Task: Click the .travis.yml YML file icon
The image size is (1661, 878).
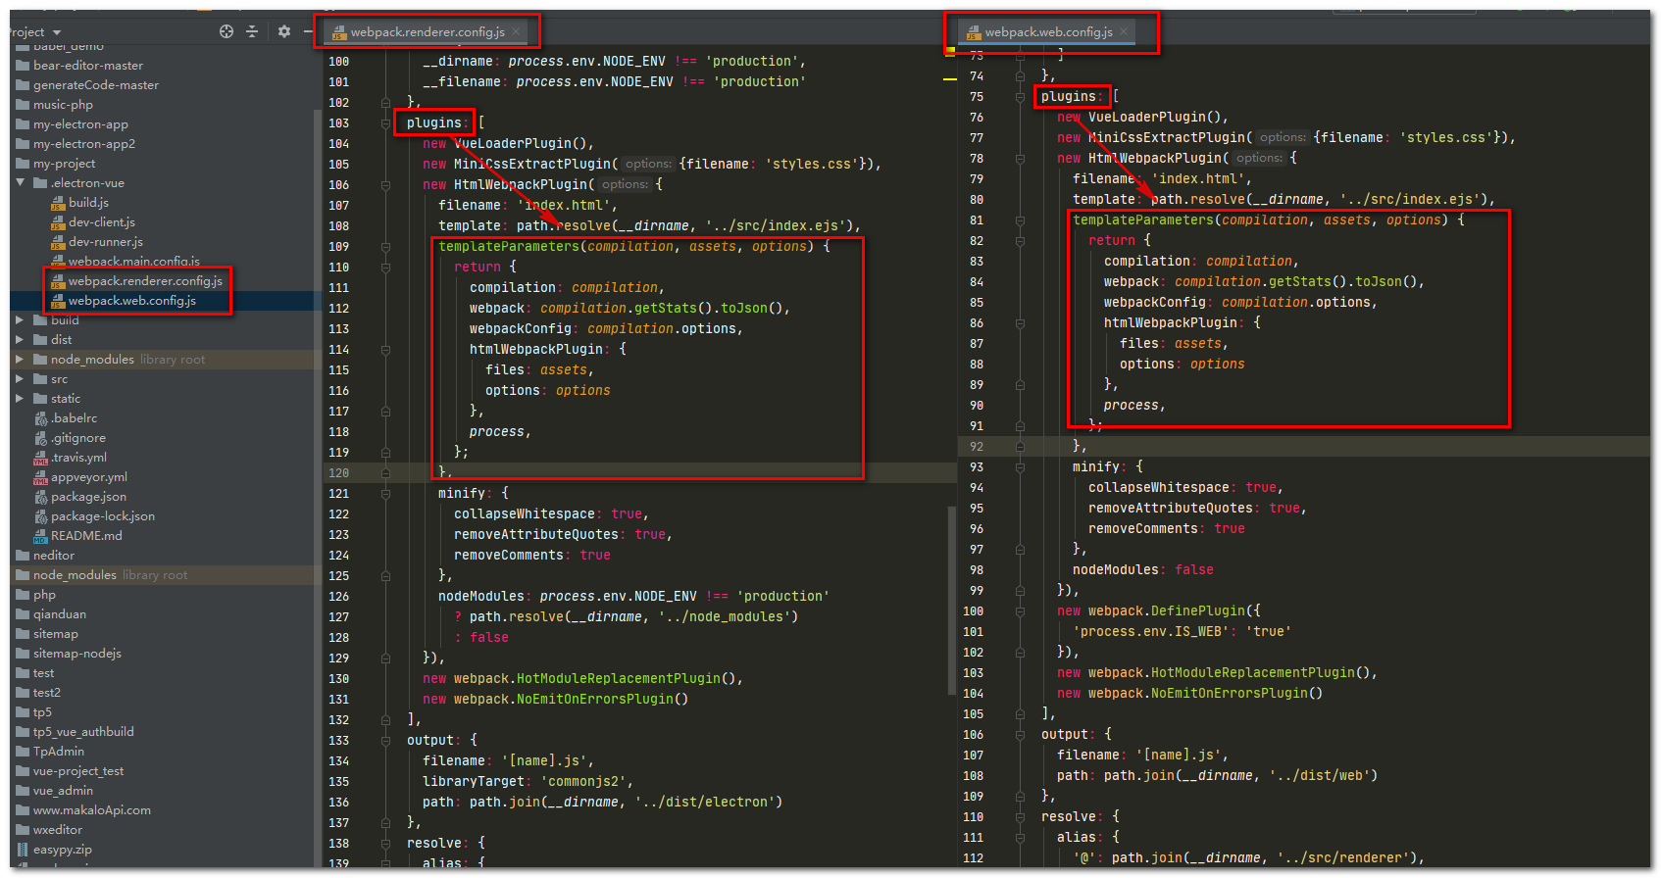Action: pyautogui.click(x=40, y=458)
